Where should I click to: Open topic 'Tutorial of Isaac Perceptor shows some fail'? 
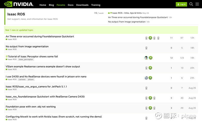[x=33, y=56]
